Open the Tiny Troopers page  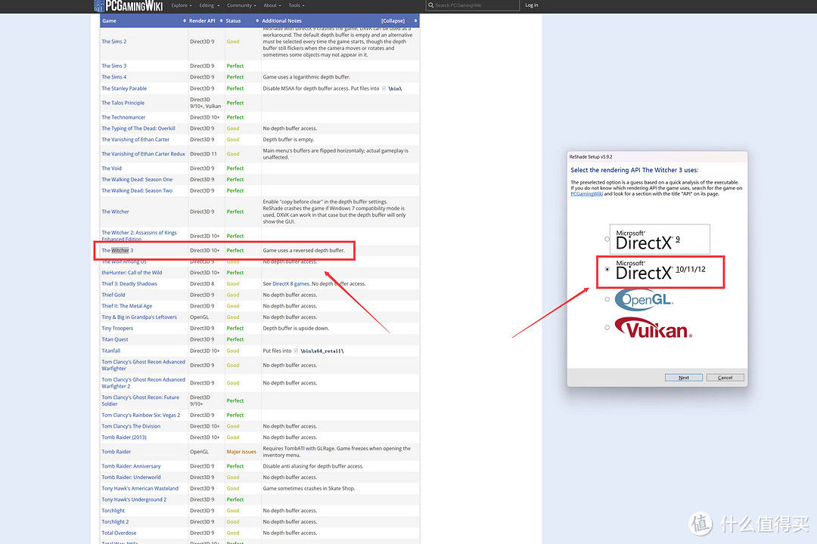(x=117, y=329)
